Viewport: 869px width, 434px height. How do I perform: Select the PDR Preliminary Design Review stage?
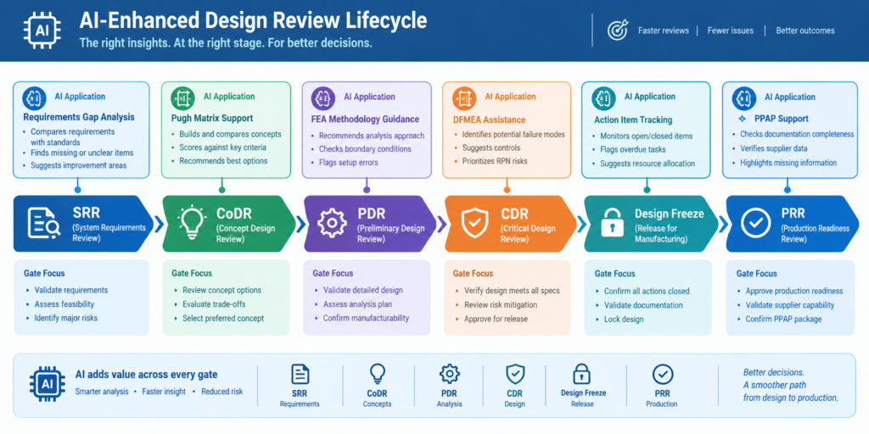coord(371,224)
